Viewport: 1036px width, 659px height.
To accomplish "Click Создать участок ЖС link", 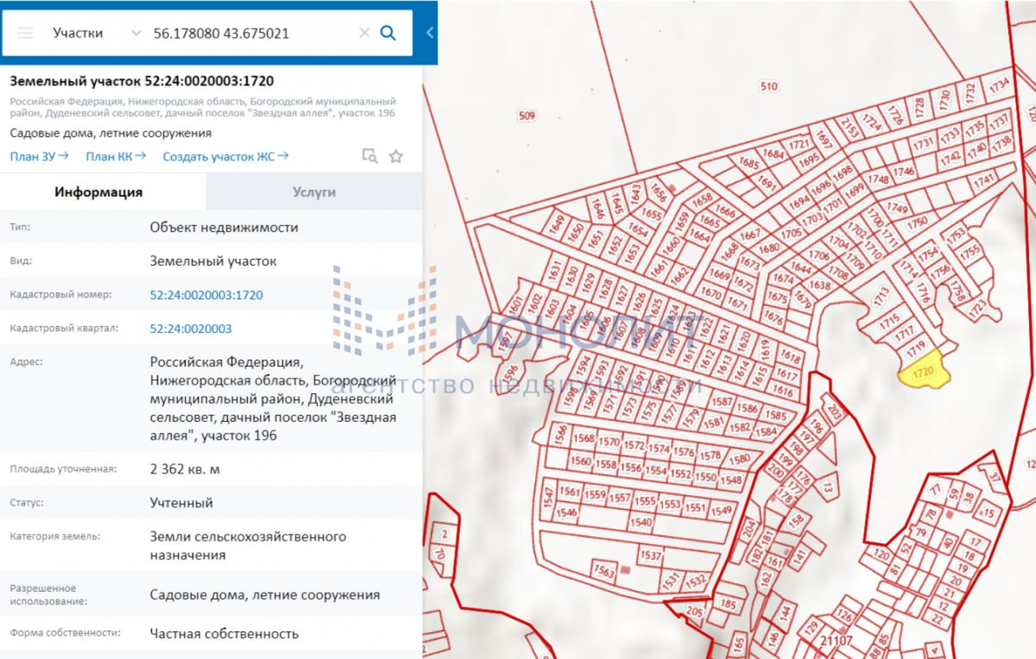I will click(225, 156).
